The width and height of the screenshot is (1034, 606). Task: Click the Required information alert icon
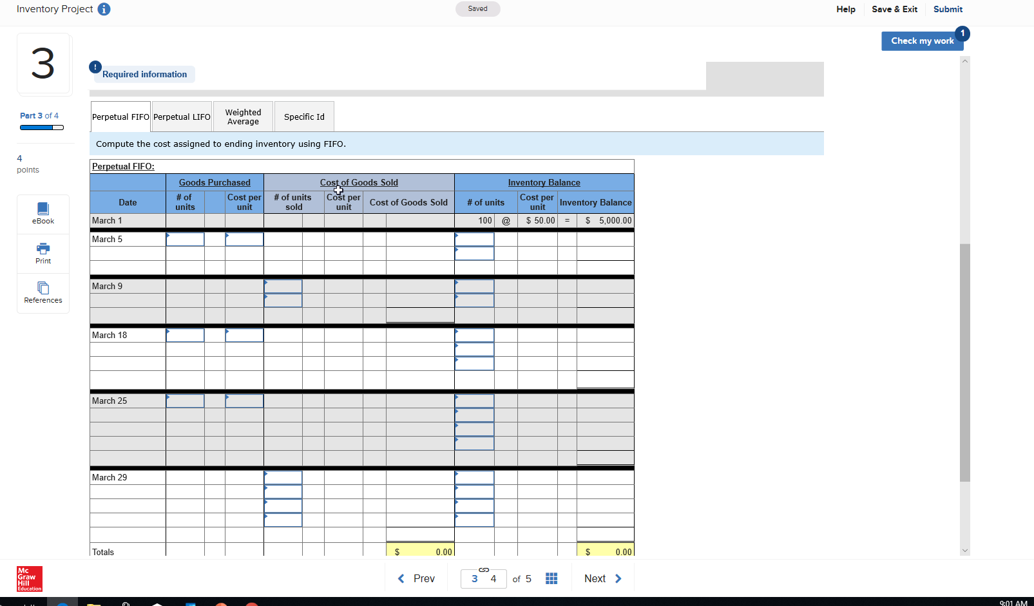(95, 66)
